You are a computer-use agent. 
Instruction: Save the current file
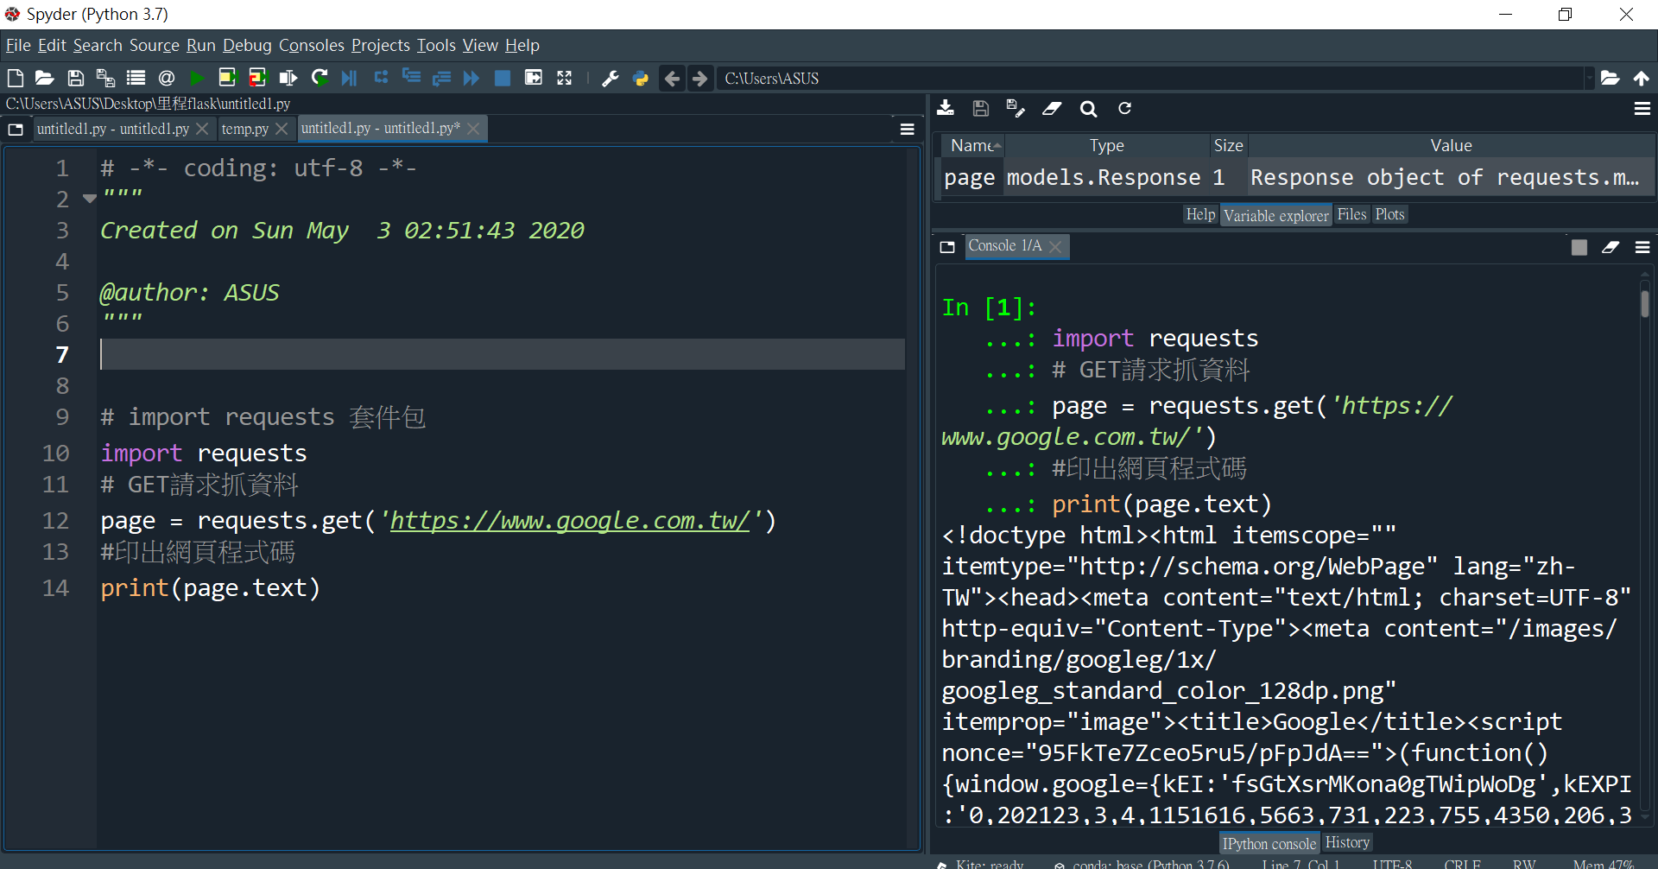coord(76,78)
